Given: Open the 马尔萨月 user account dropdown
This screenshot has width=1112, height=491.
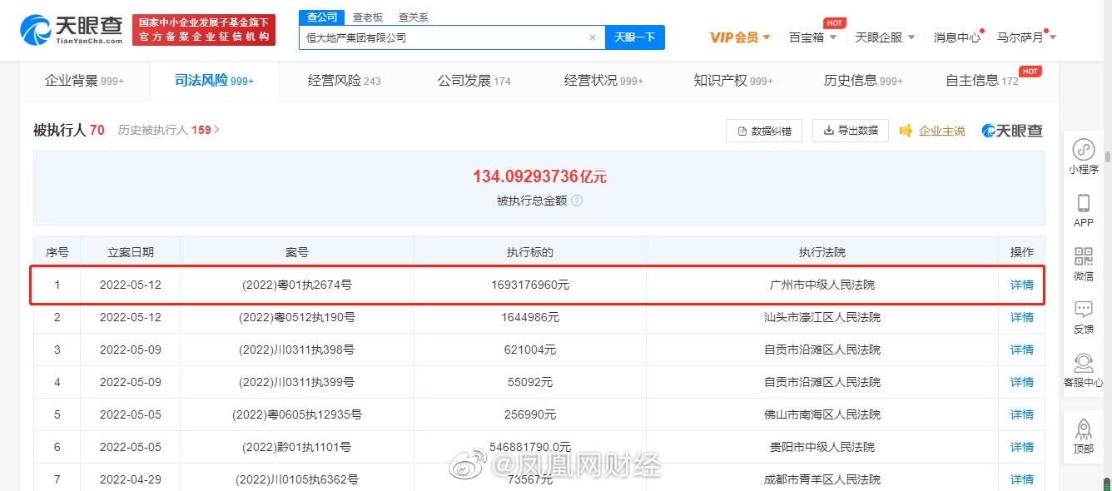Looking at the screenshot, I should (1026, 37).
